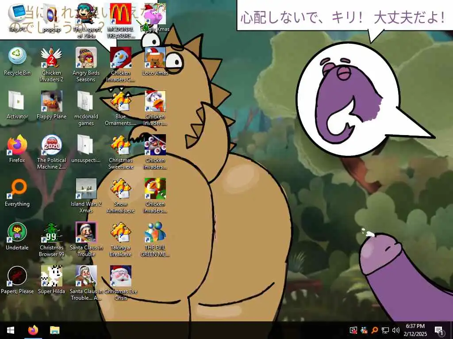Select the Christmas Sweets.exe file
Viewport: 453px width, 339px height.
[x=121, y=152]
